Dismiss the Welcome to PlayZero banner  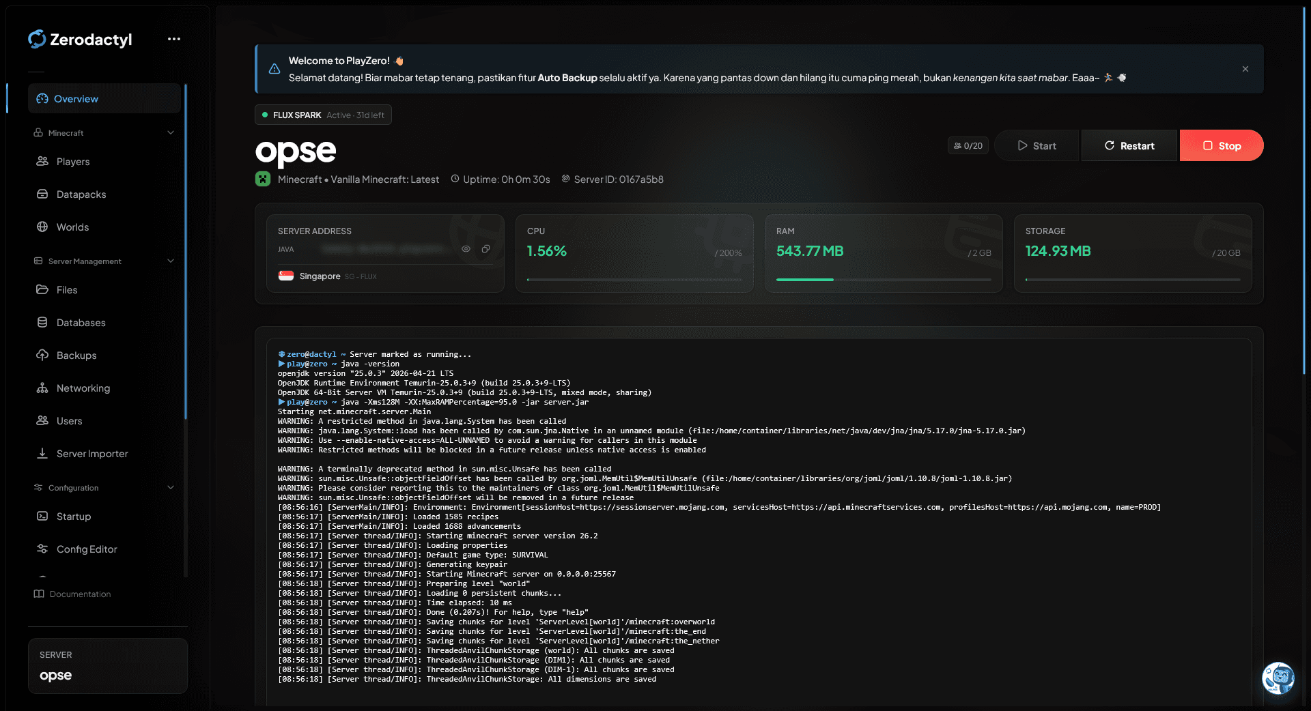click(1245, 69)
